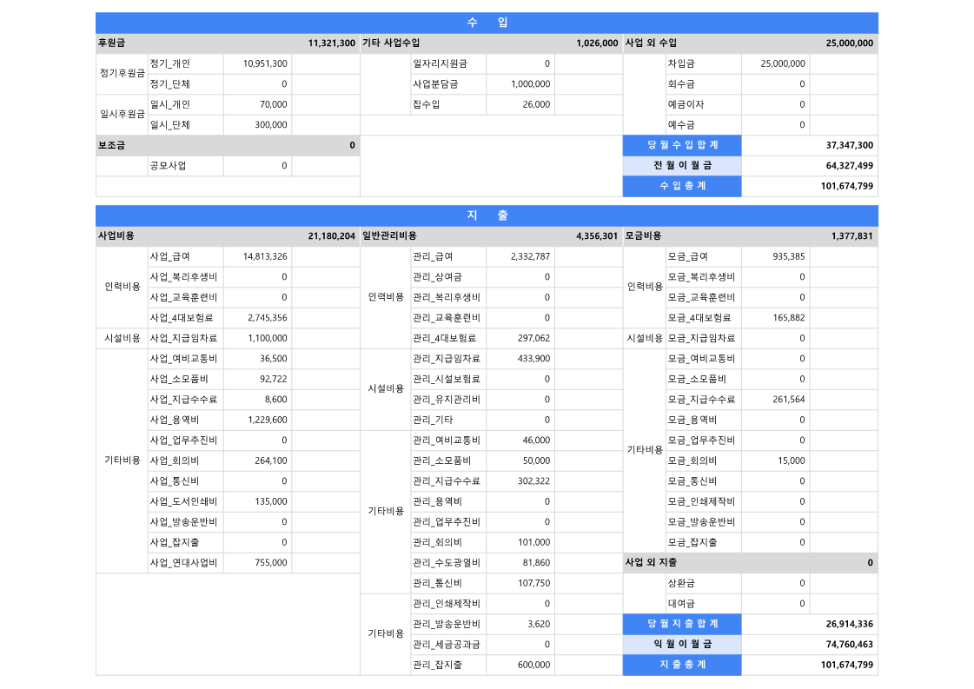Click the '정기후원금' group label
Screen dimensions: 974x689
click(123, 73)
